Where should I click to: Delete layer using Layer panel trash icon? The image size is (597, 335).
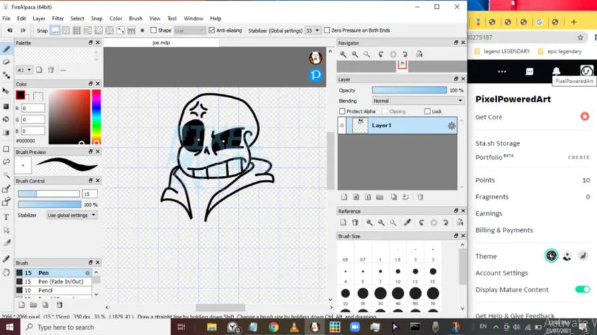(420, 197)
